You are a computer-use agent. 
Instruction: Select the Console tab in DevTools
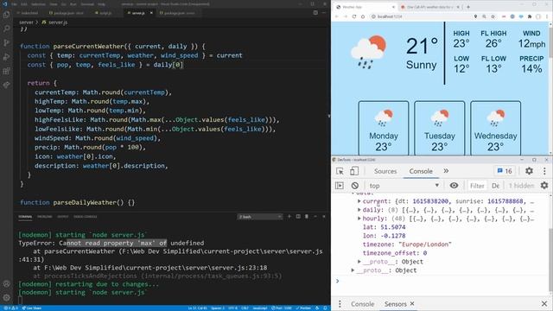pos(421,171)
